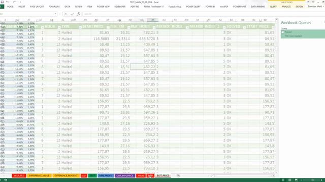Switch to the EXIT_PRICE sheet tab
This screenshot has height=182, width=325.
pos(163,175)
